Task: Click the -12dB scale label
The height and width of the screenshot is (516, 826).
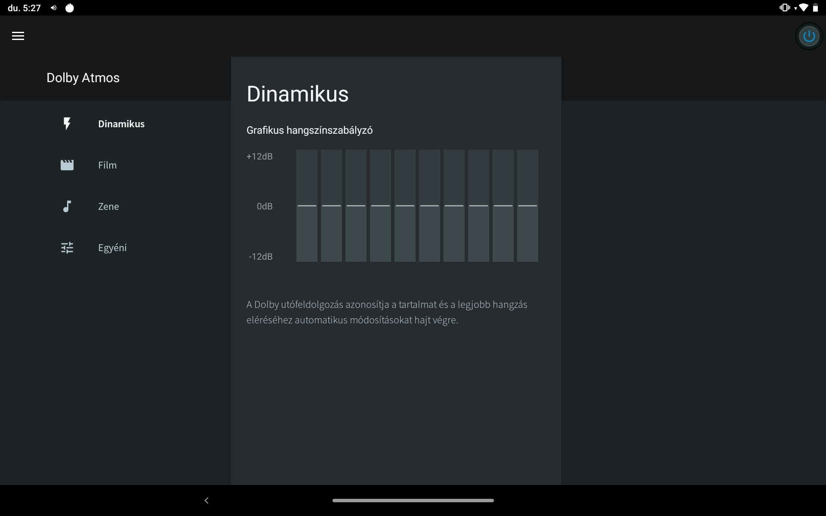Action: 261,257
